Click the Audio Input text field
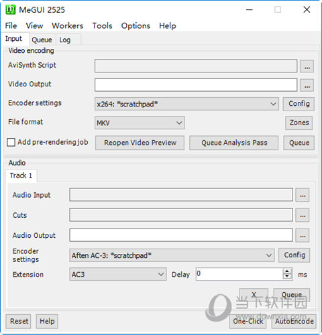Image resolution: width=322 pixels, height=335 pixels. (x=181, y=195)
